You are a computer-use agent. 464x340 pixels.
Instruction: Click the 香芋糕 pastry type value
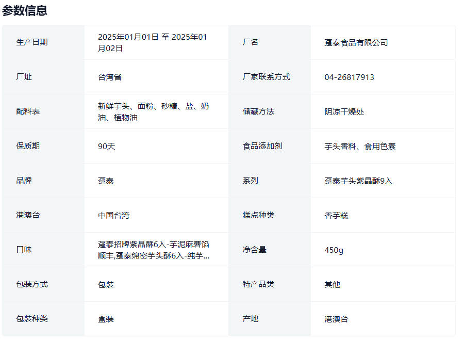pos(336,216)
